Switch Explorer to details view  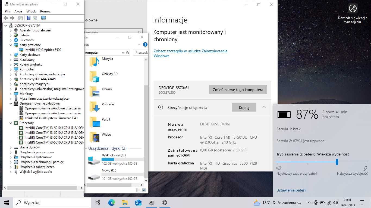click(x=138, y=190)
